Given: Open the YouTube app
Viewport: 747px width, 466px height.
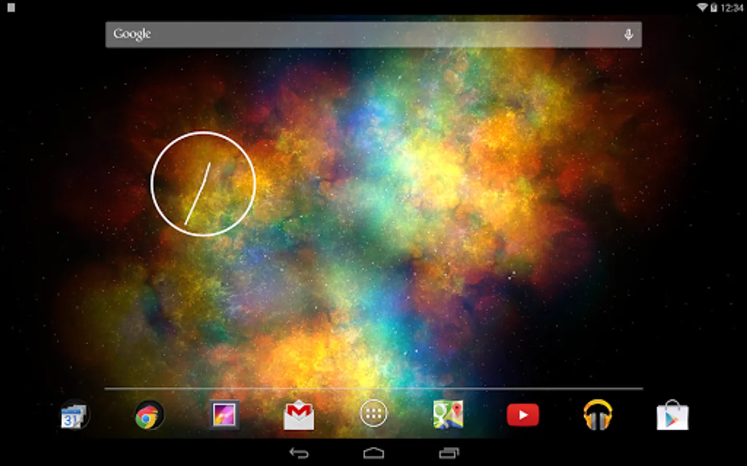Looking at the screenshot, I should pyautogui.click(x=523, y=415).
